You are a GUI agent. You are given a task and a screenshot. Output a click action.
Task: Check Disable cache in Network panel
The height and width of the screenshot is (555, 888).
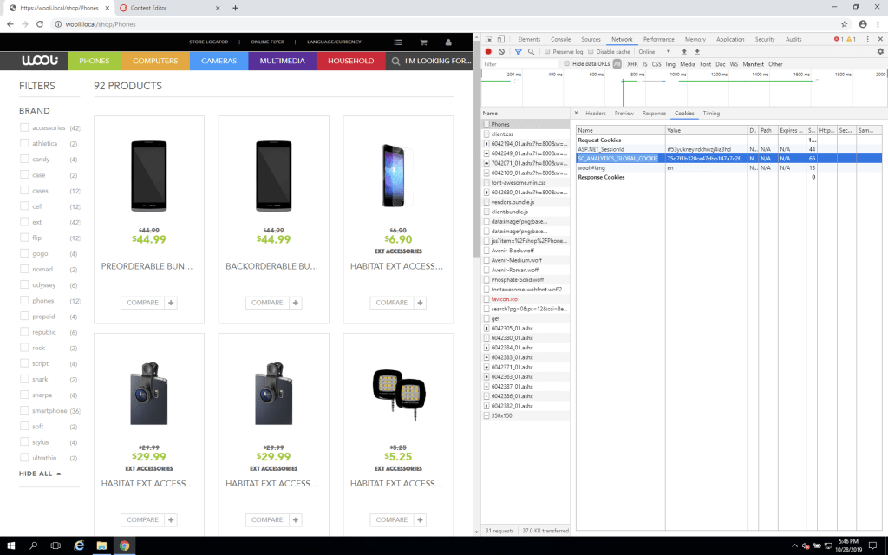click(x=591, y=51)
